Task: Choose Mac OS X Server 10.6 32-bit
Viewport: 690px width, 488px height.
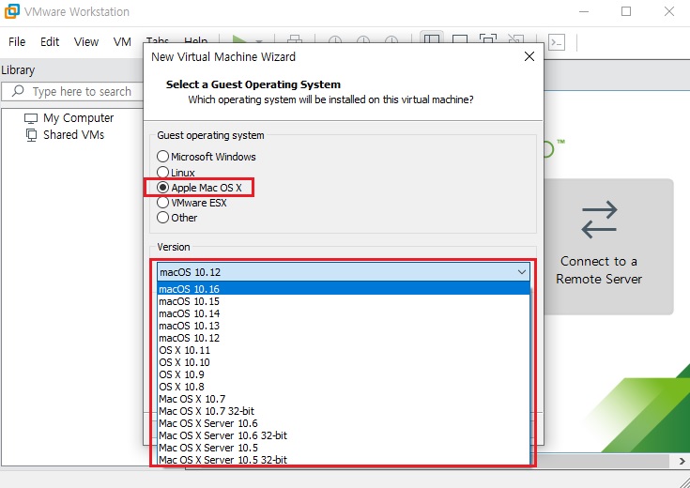Action: [344, 435]
